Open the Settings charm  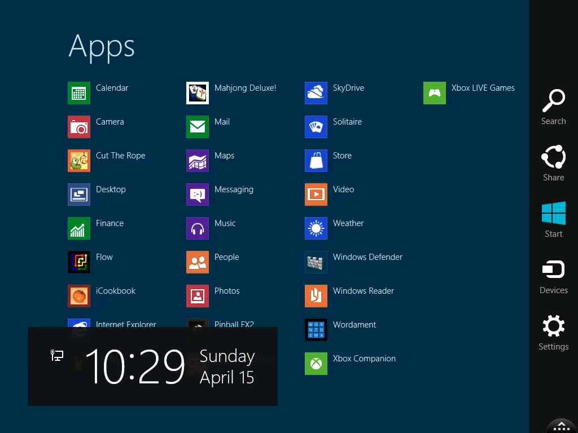[553, 333]
